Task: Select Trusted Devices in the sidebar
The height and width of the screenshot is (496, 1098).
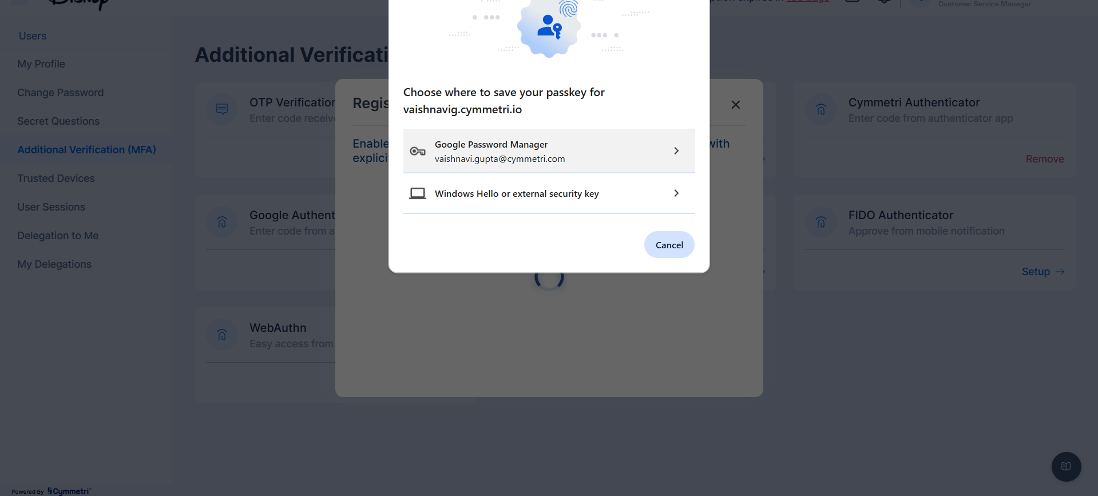Action: (x=56, y=178)
